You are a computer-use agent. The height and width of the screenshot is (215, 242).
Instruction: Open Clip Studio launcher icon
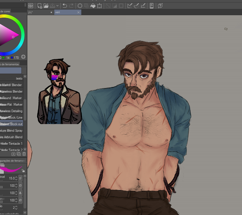click(31, 6)
